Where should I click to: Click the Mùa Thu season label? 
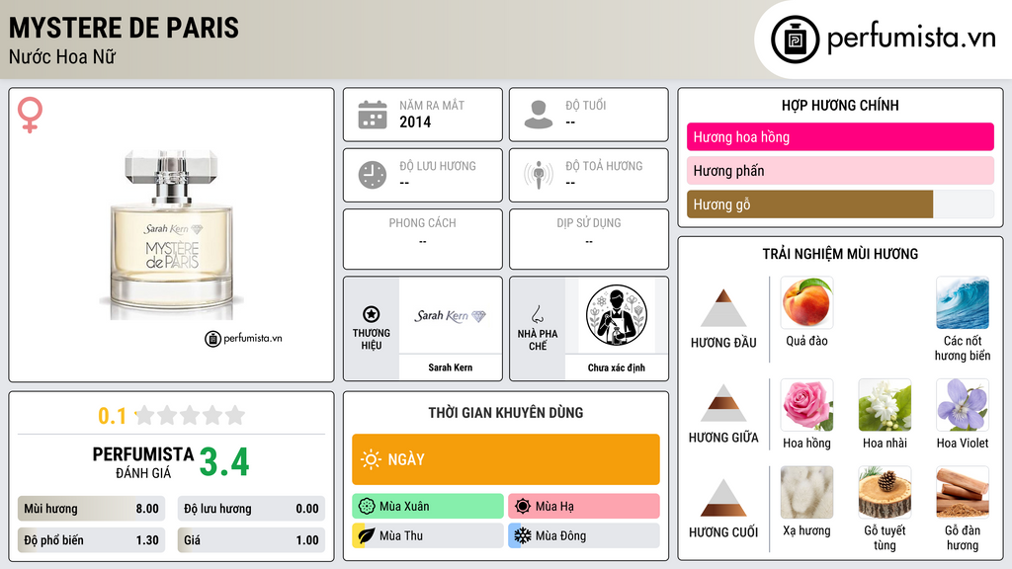401,535
